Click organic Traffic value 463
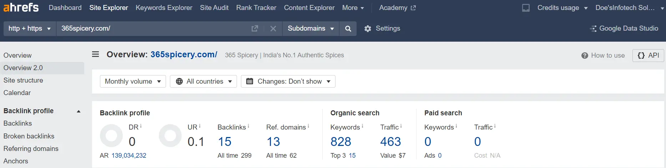The image size is (666, 168). click(390, 142)
